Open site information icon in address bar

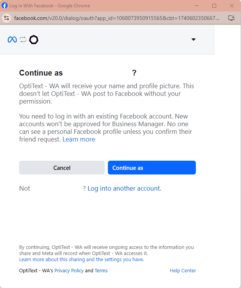[x=7, y=18]
